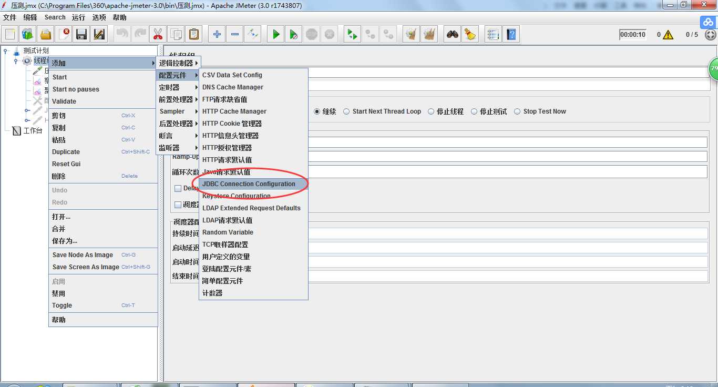The image size is (718, 387).
Task: Click the Clear toolbar broom icon
Action: tap(411, 35)
